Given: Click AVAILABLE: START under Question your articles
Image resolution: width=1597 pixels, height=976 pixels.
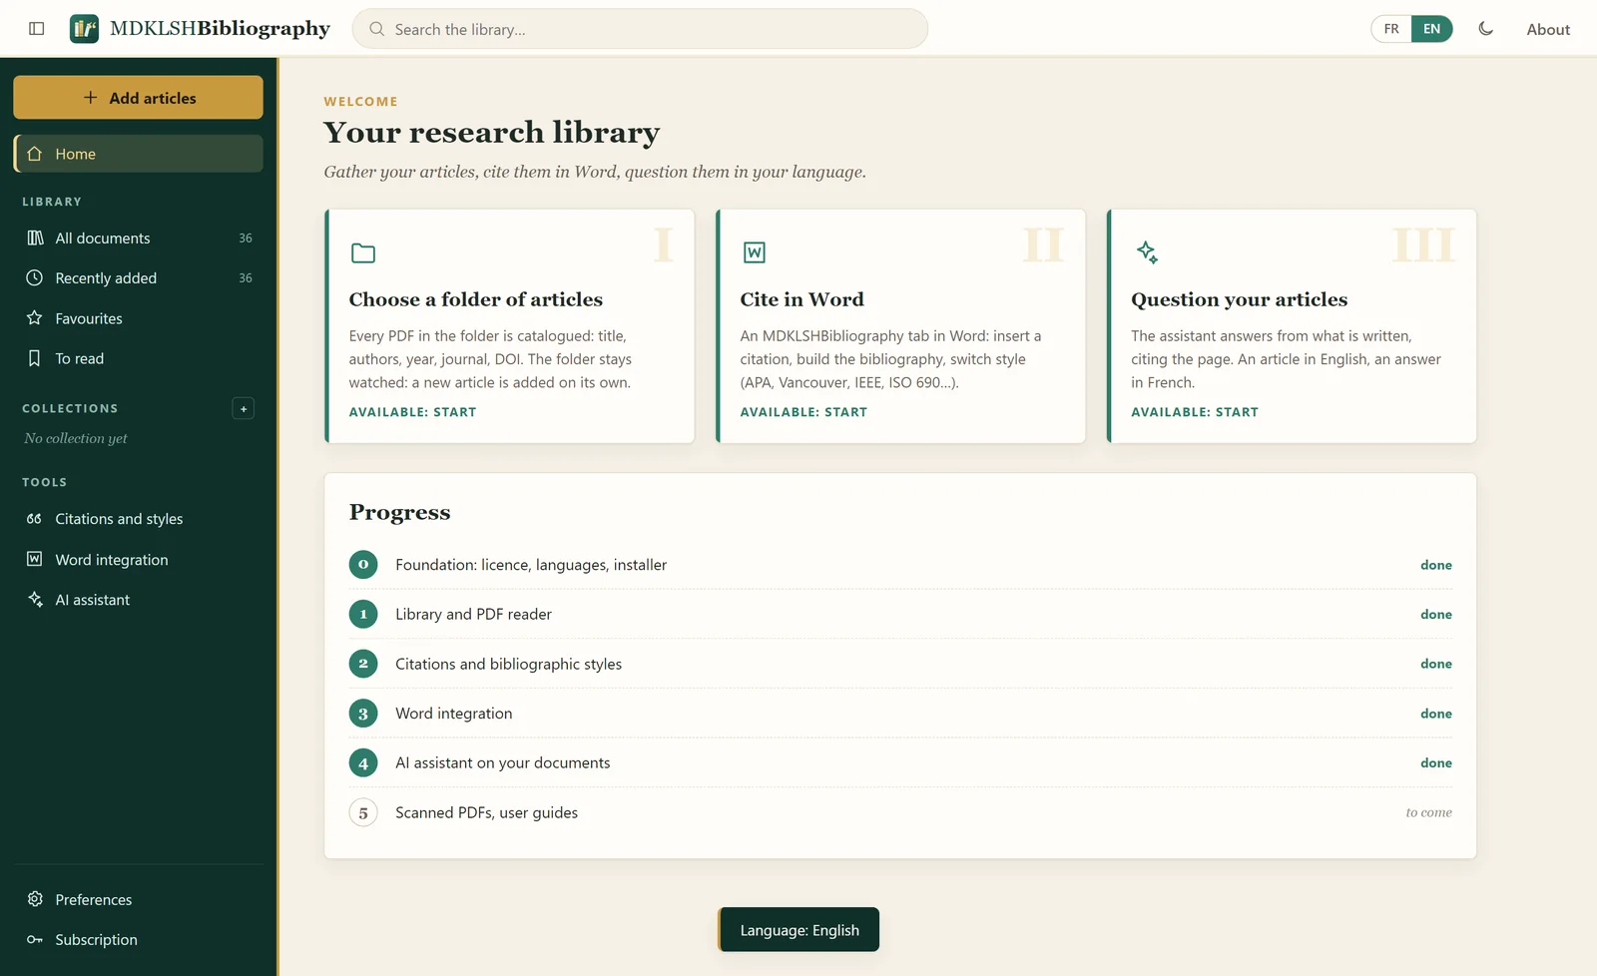Looking at the screenshot, I should pyautogui.click(x=1195, y=412).
